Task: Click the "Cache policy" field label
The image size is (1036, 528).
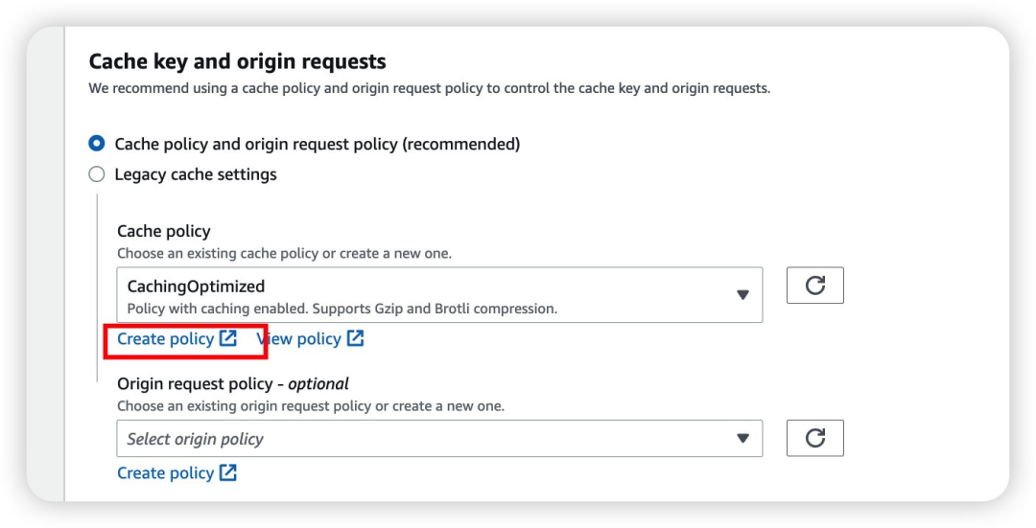Action: 163,231
